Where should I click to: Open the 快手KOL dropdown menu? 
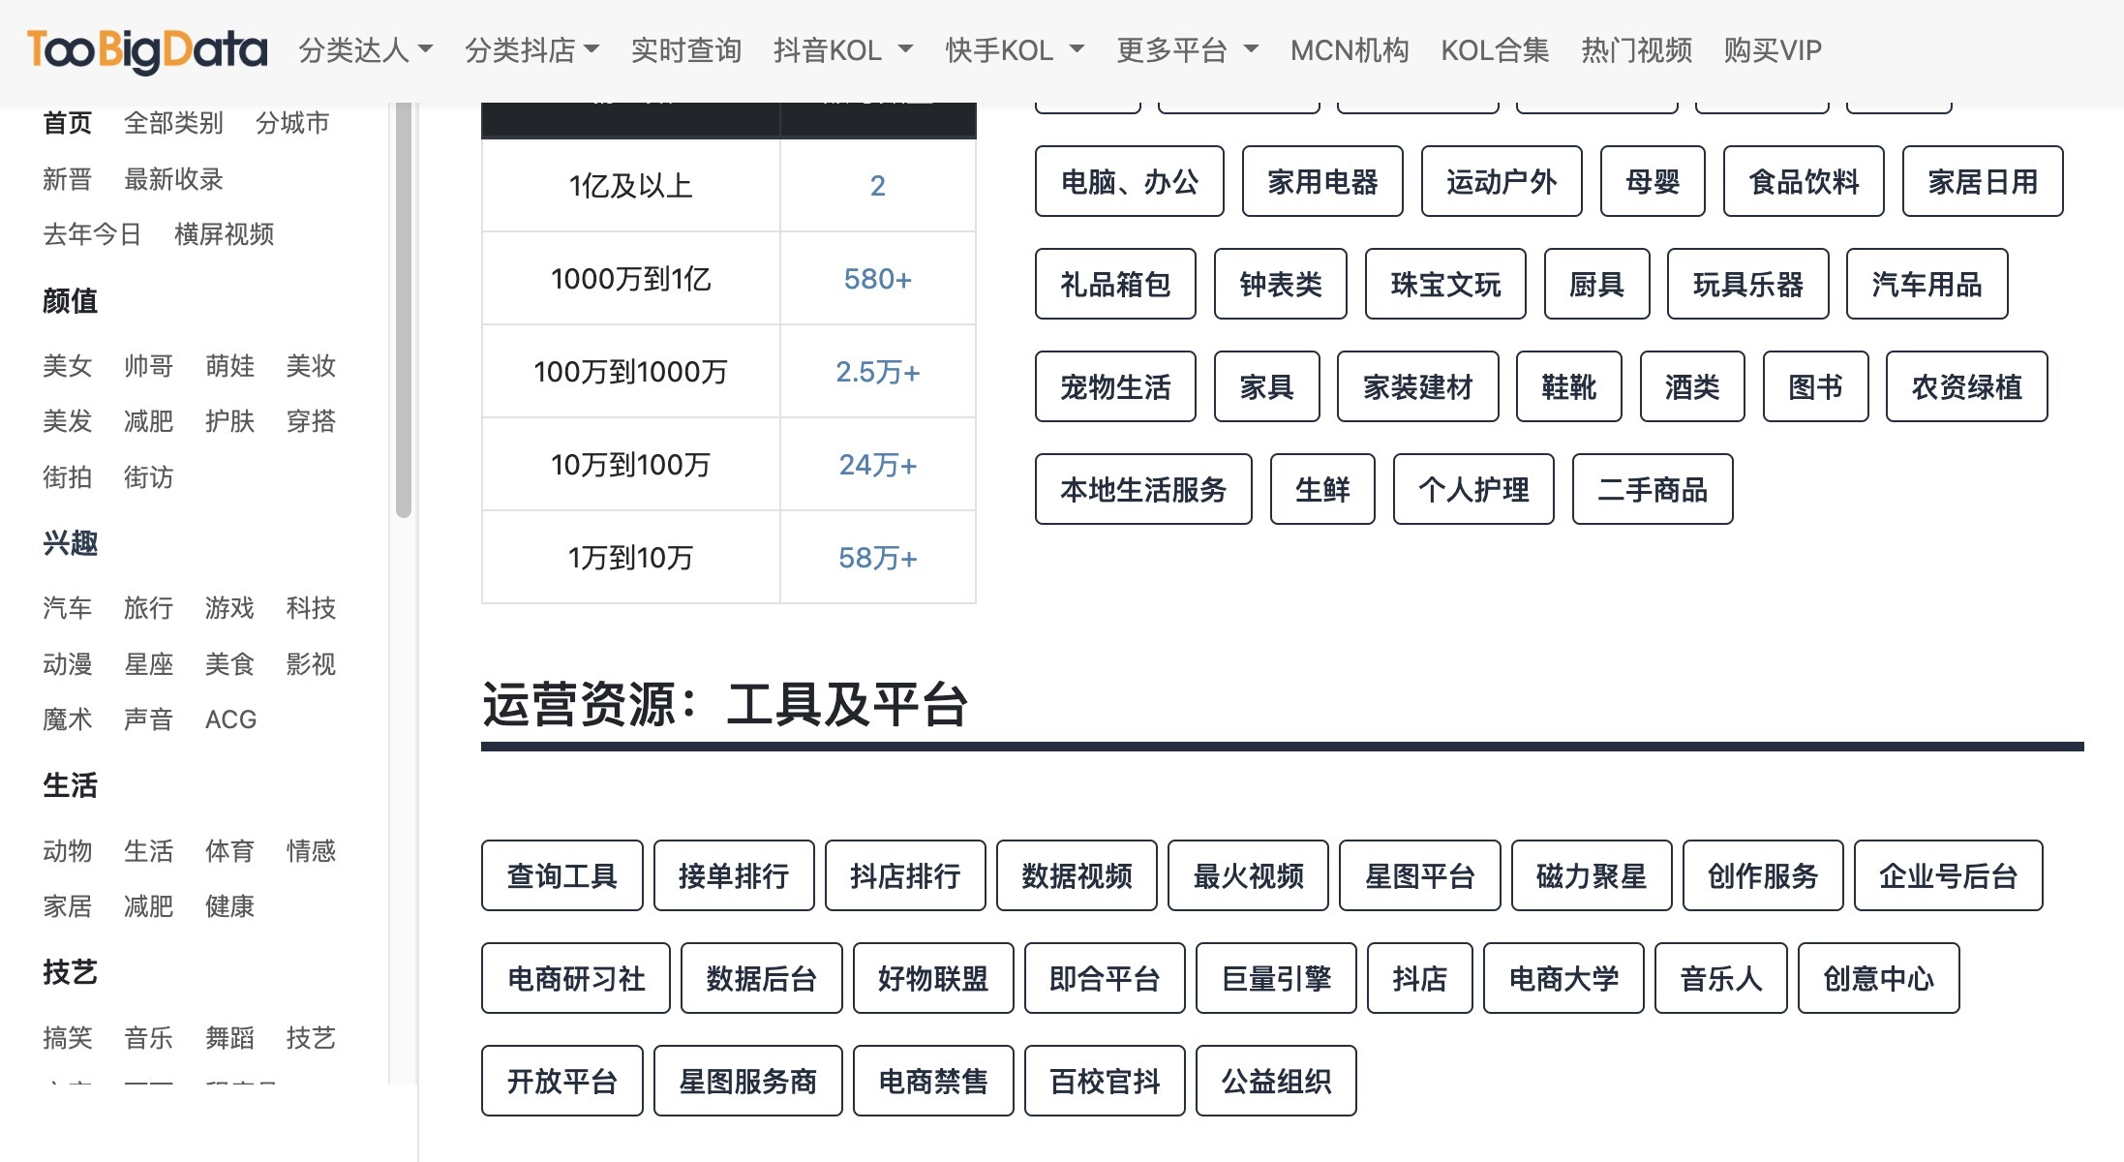(1014, 50)
